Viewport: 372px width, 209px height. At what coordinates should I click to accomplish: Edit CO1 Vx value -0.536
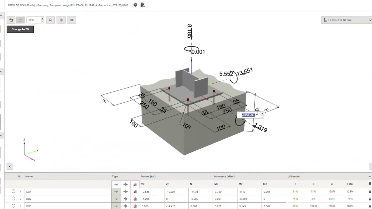point(152,192)
